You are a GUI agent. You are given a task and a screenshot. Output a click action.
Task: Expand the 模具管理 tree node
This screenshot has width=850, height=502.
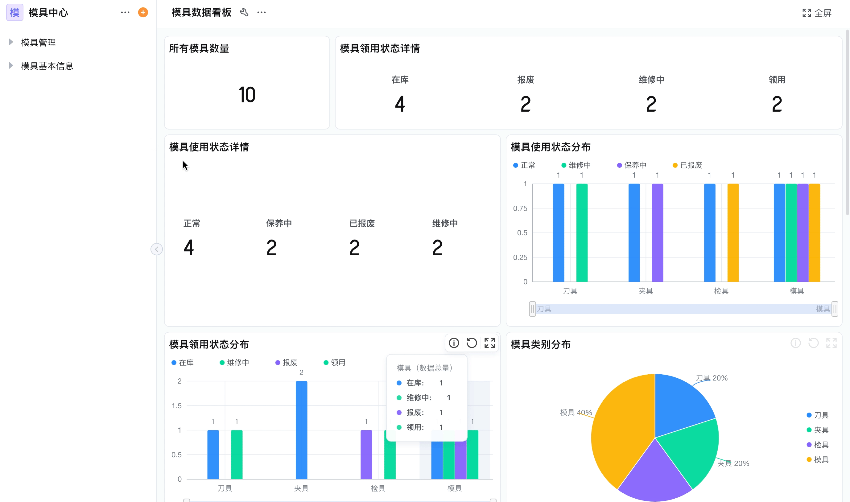[11, 42]
